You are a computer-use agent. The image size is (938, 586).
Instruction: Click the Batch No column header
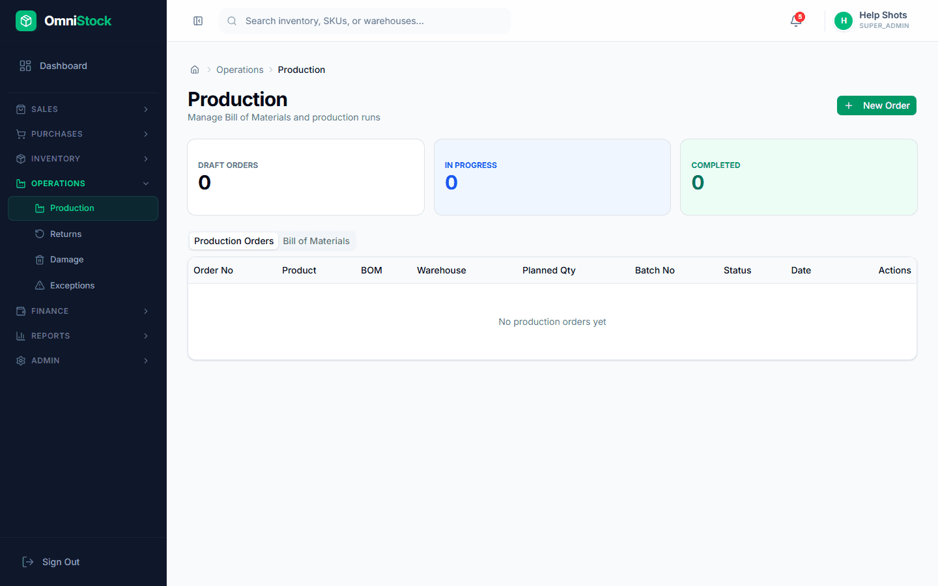pos(655,270)
